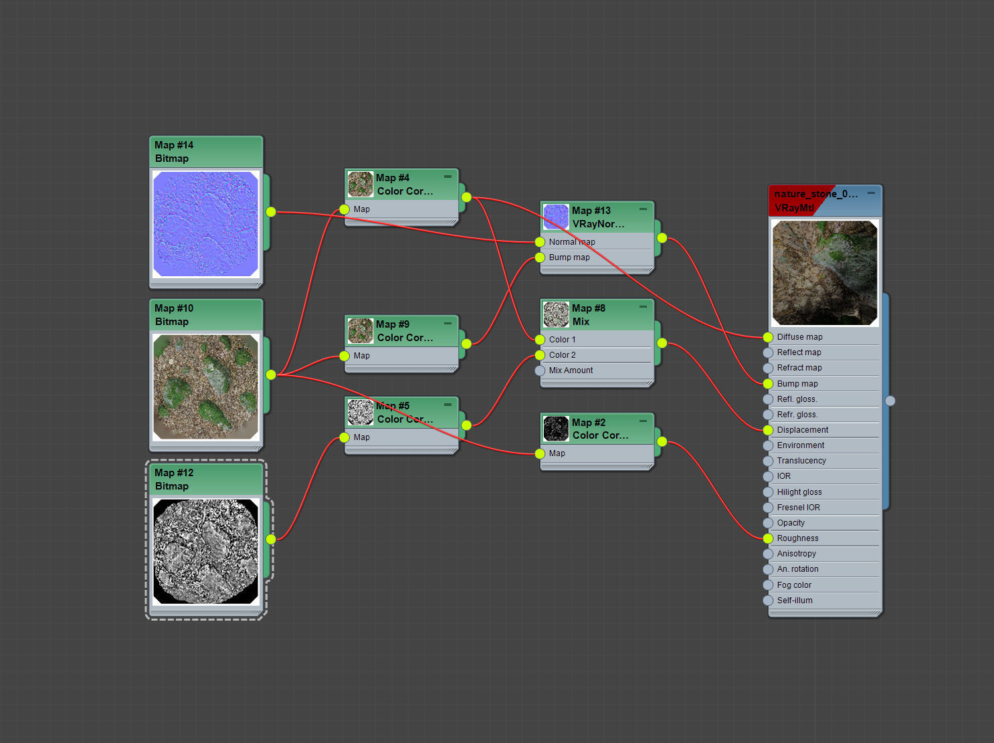
Task: Click the Opacity slot socket
Action: pyautogui.click(x=768, y=523)
